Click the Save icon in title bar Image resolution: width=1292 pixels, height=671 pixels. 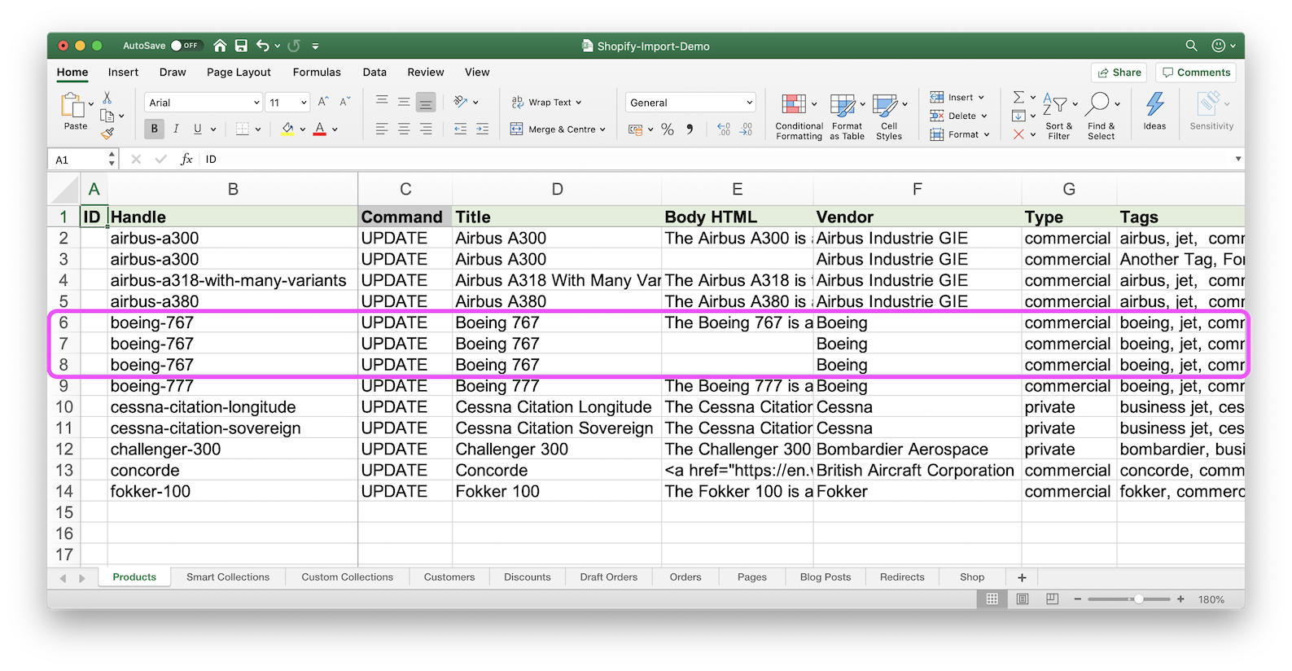coord(241,46)
